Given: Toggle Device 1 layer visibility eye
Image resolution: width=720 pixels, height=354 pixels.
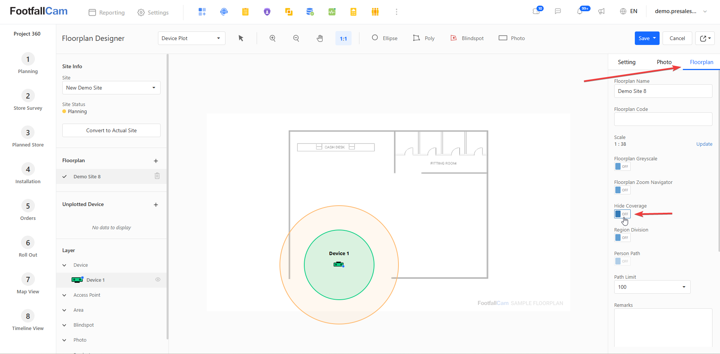Looking at the screenshot, I should click(158, 279).
